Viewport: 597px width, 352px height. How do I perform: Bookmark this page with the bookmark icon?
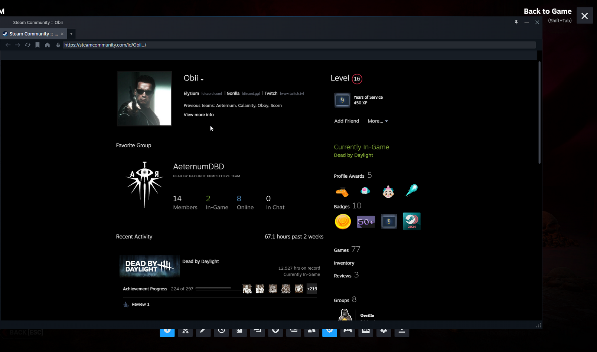point(37,45)
